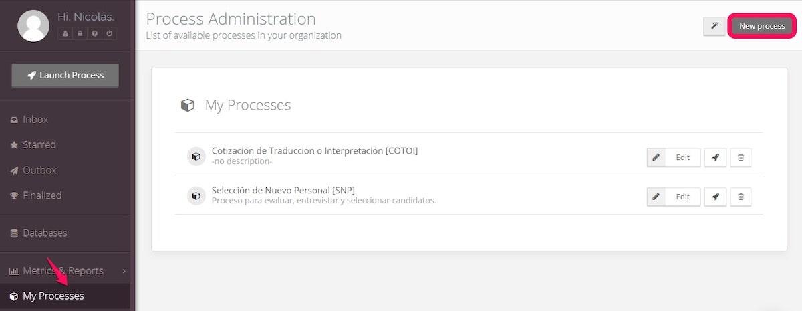This screenshot has height=311, width=802.
Task: Go to Starred in the sidebar
Action: [x=39, y=145]
